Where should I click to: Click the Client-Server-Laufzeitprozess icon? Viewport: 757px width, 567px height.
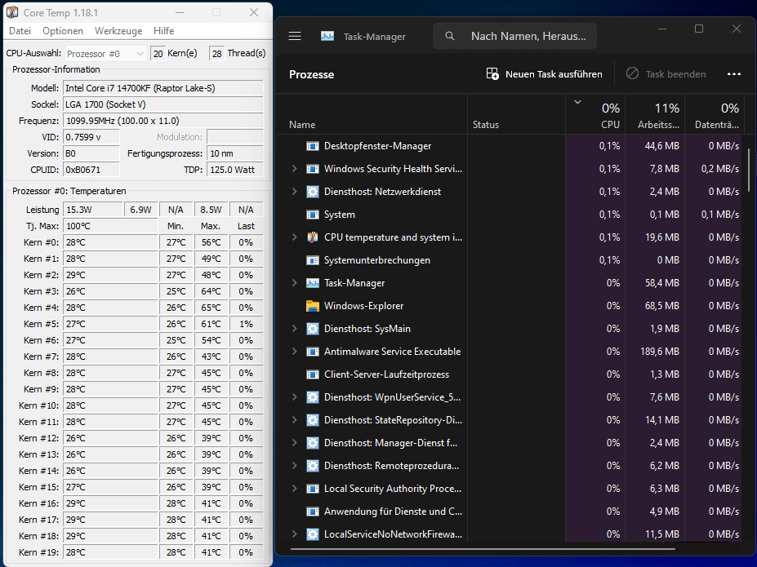pyautogui.click(x=313, y=374)
